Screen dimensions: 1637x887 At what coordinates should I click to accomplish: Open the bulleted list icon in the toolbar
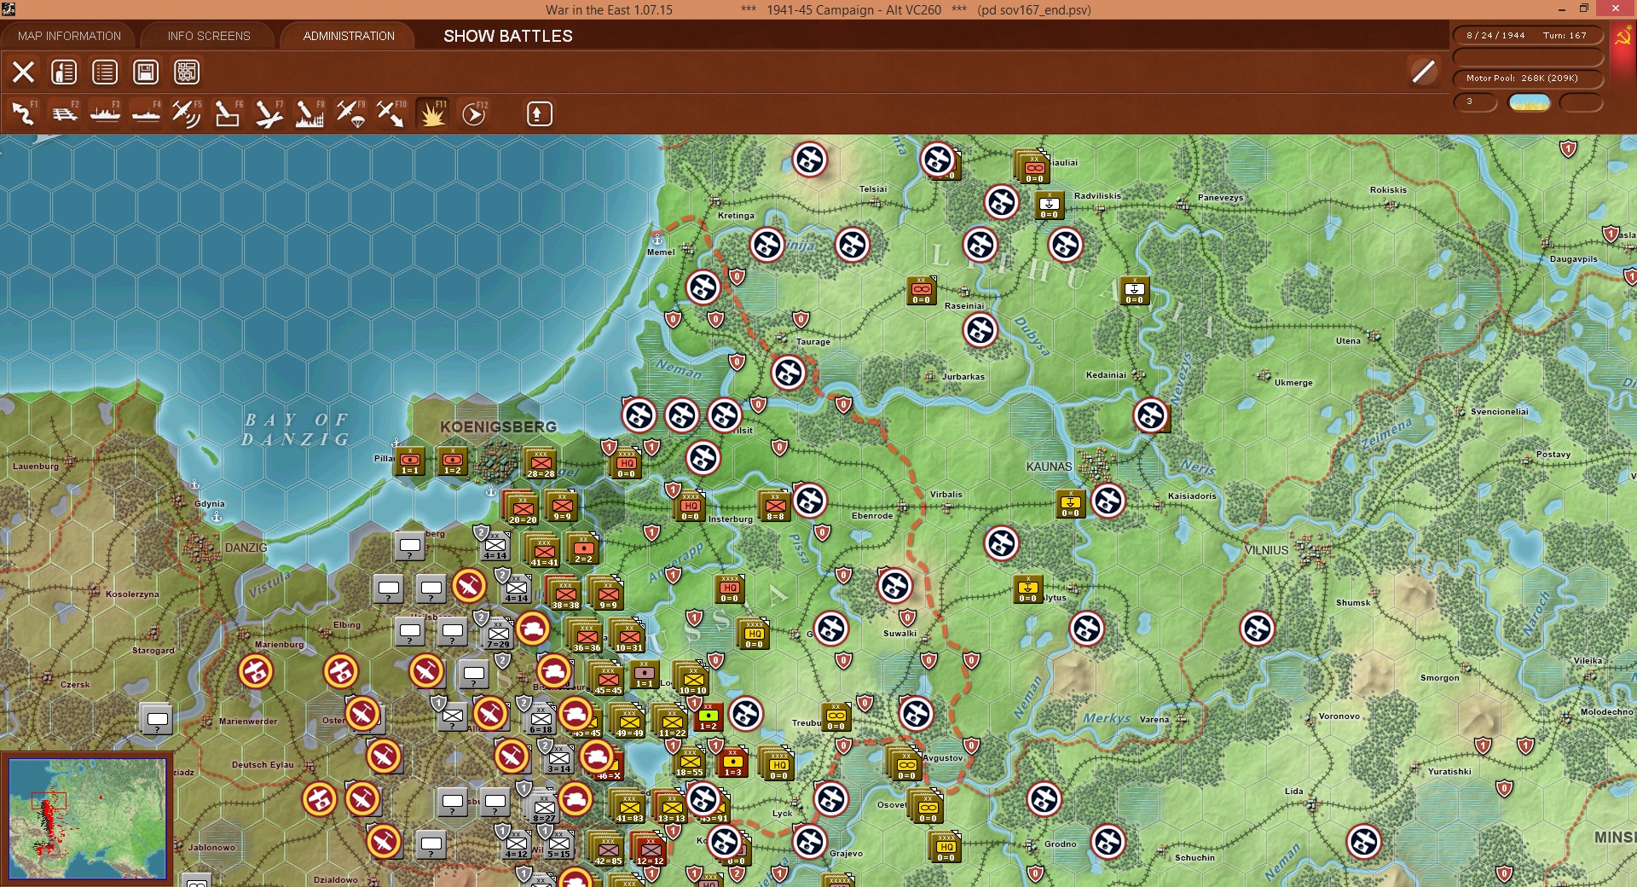105,72
